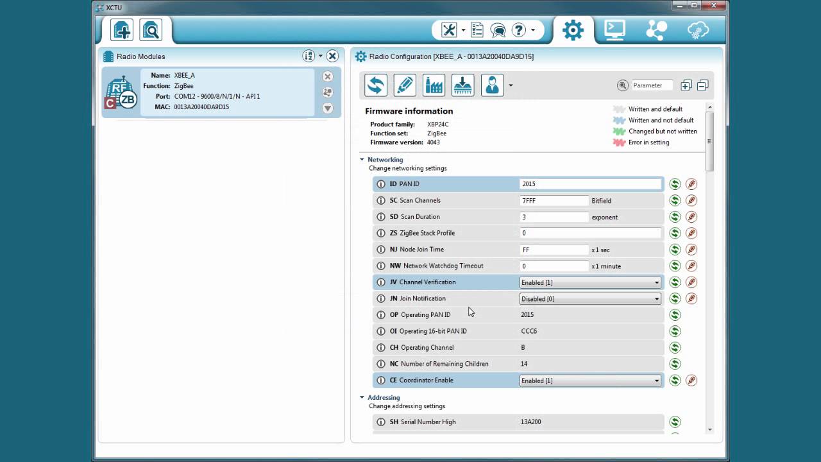Click Load default firmware settings factory icon
Image resolution: width=821 pixels, height=462 pixels.
click(434, 85)
